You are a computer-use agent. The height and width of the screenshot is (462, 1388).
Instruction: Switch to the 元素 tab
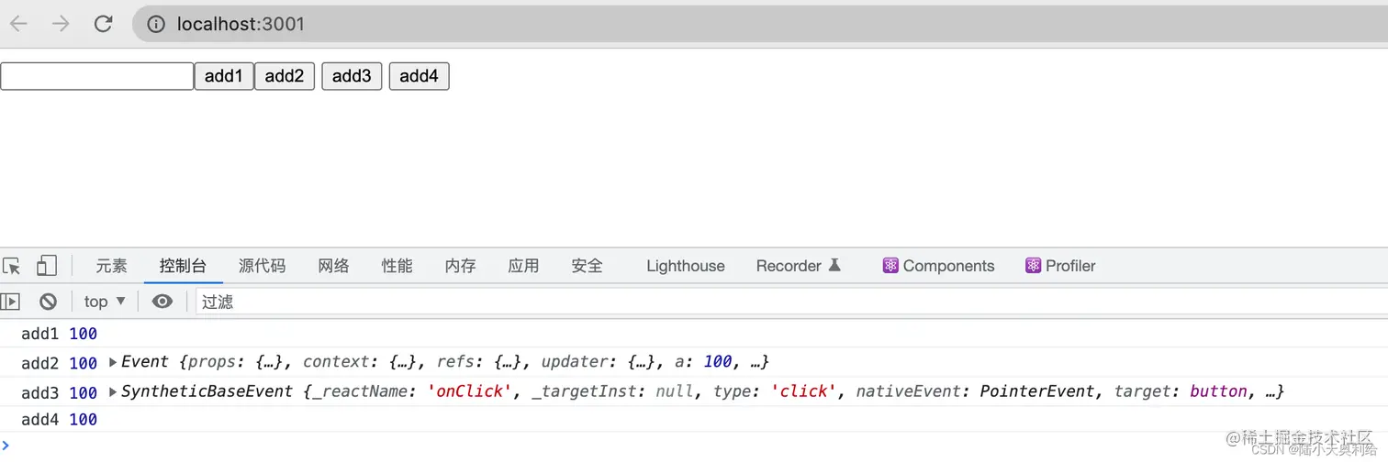coord(112,266)
